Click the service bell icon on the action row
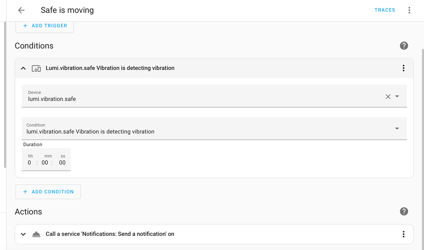This screenshot has height=250, width=424. pos(36,234)
